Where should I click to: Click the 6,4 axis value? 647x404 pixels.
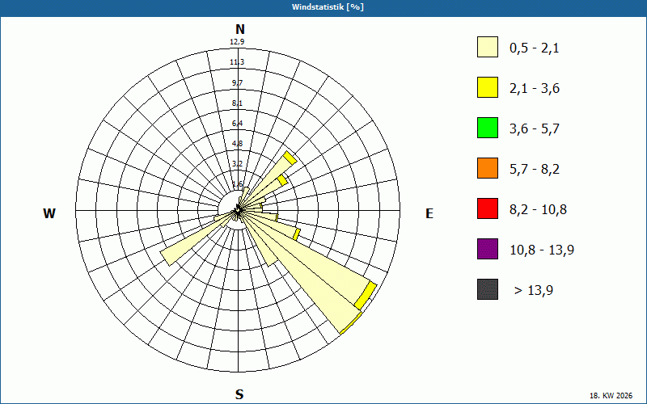[x=237, y=124]
